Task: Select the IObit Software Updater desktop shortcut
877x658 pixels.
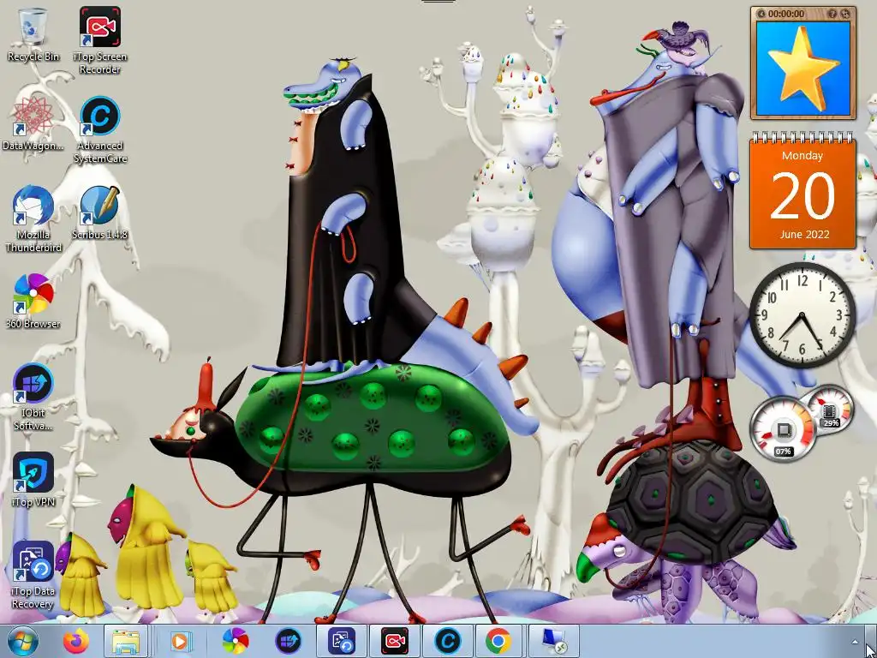Action: coord(33,397)
